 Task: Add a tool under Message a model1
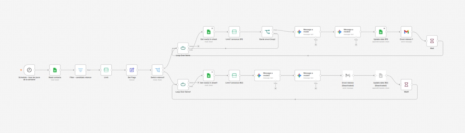pos(316,88)
